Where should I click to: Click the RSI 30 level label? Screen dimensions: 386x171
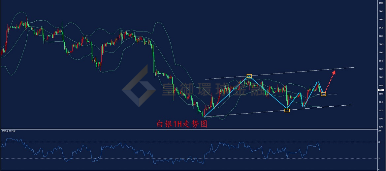coord(380,159)
